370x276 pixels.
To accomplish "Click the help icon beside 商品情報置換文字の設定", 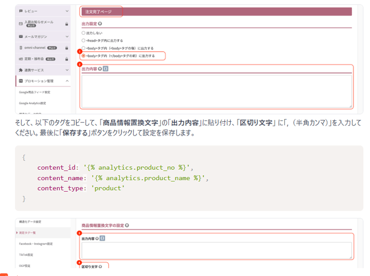I will coord(126,225).
